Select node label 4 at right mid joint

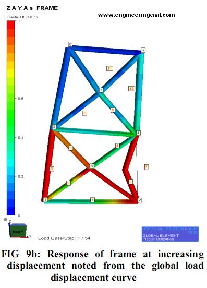pyautogui.click(x=139, y=133)
